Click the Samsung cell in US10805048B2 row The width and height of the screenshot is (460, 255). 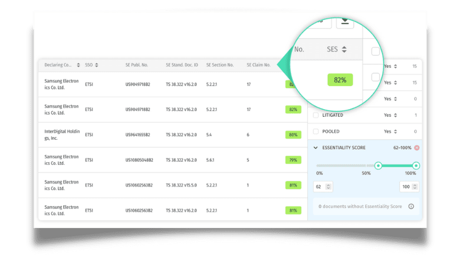pos(62,160)
